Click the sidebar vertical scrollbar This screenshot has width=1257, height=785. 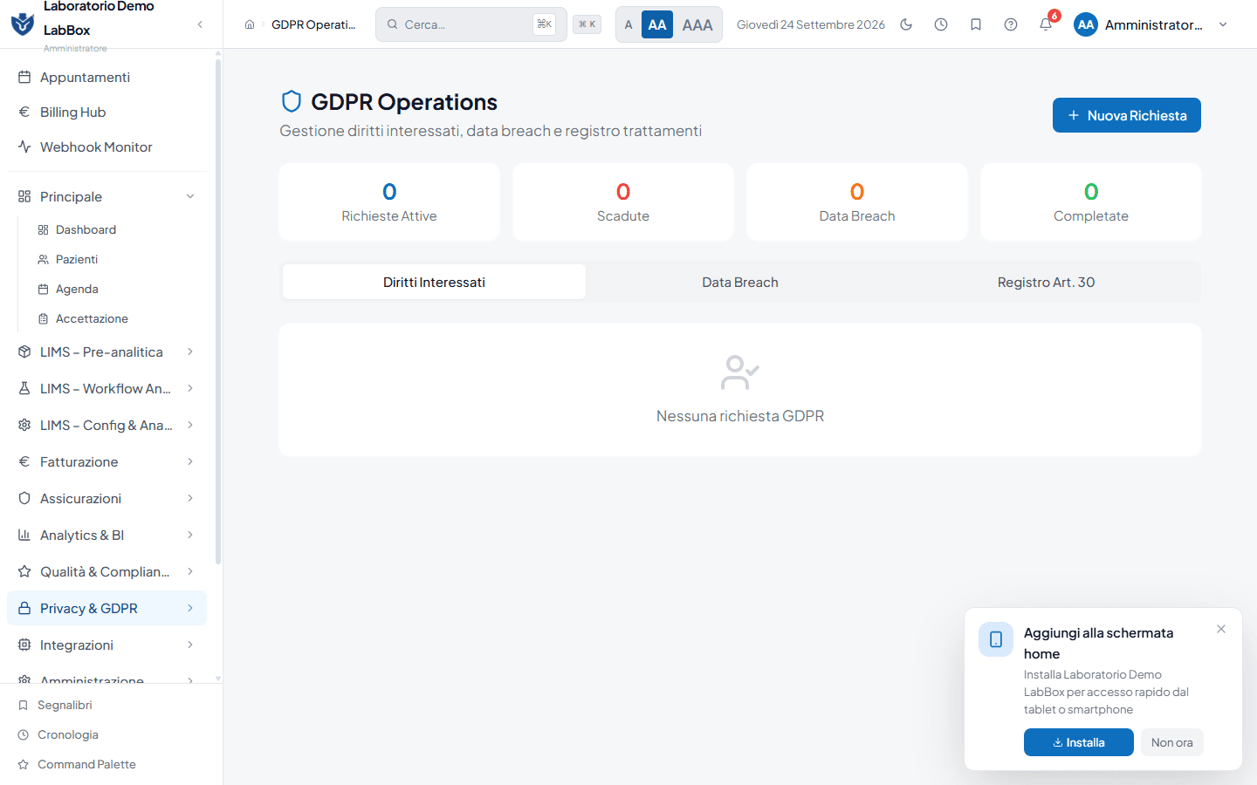tap(218, 310)
